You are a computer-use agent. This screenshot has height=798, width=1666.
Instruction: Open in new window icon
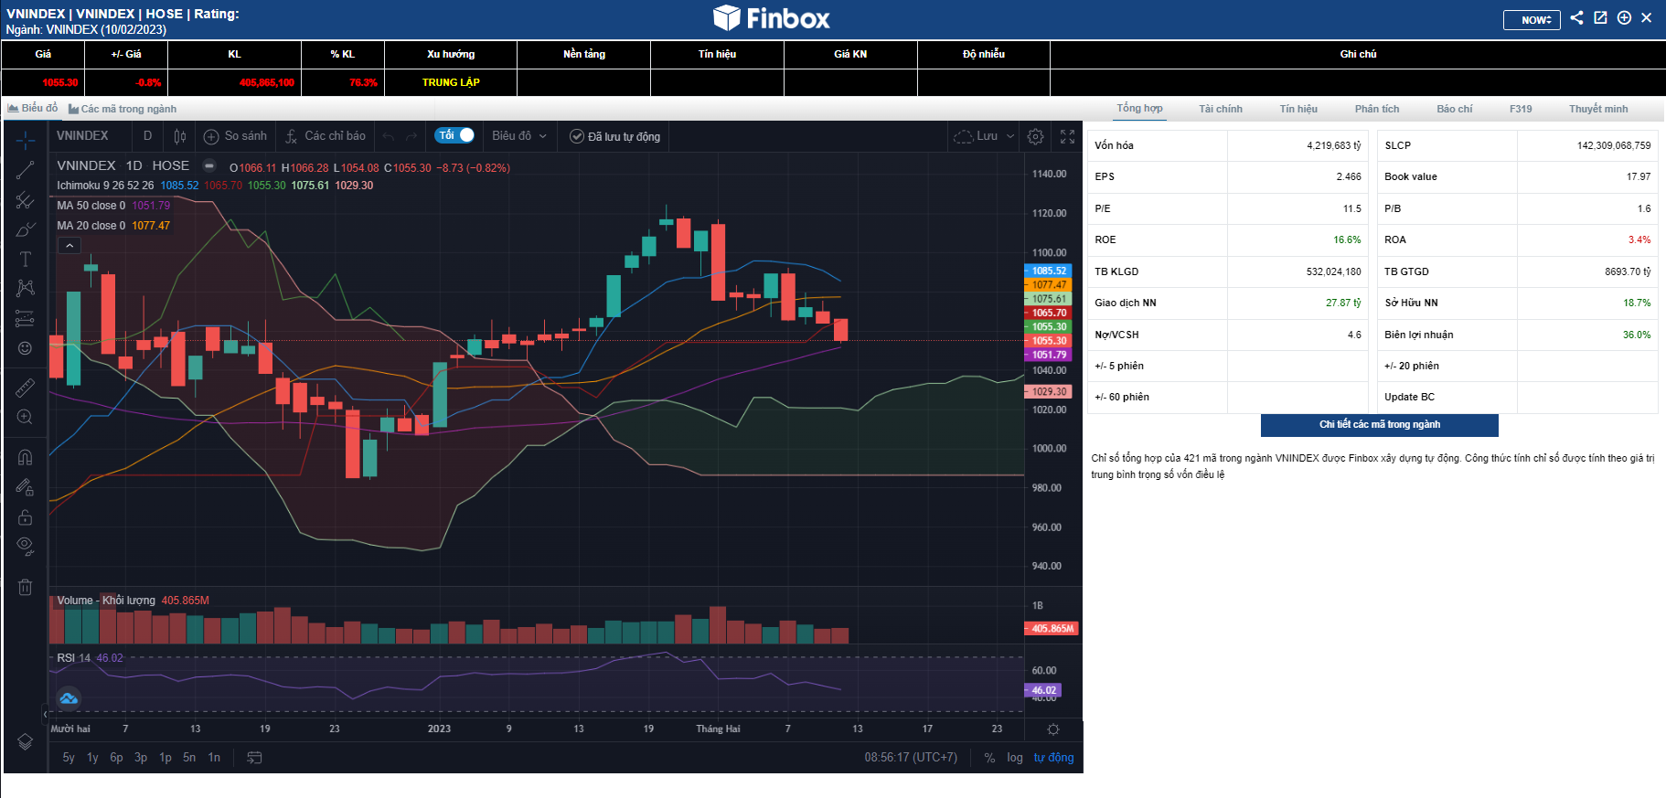[1600, 17]
